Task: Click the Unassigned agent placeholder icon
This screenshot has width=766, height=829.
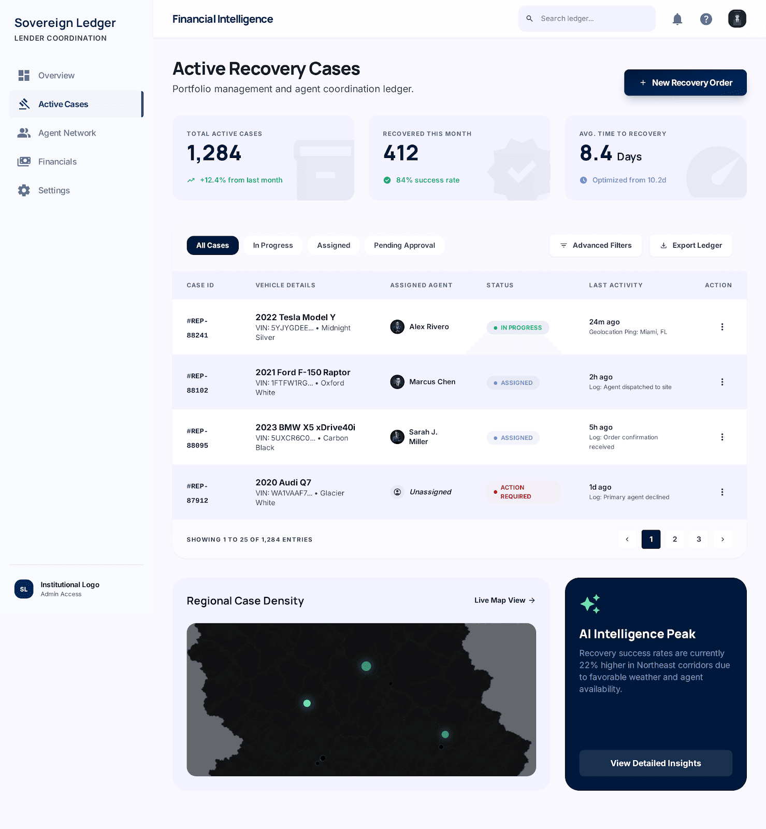Action: (397, 492)
